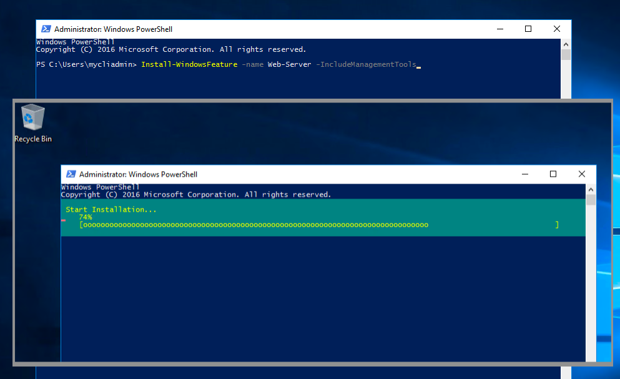620x379 pixels.
Task: Click the copyright line in the back PowerShell window
Action: [171, 49]
